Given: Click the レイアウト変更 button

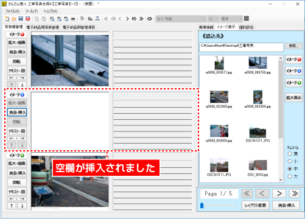Looking at the screenshot, I should (255, 205).
